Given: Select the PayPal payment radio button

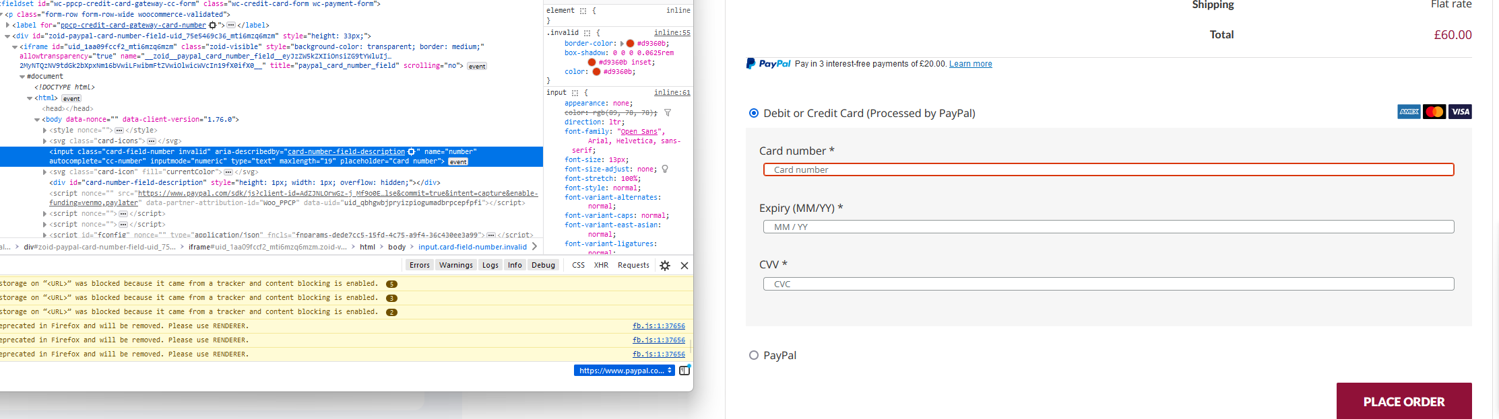Looking at the screenshot, I should 754,355.
